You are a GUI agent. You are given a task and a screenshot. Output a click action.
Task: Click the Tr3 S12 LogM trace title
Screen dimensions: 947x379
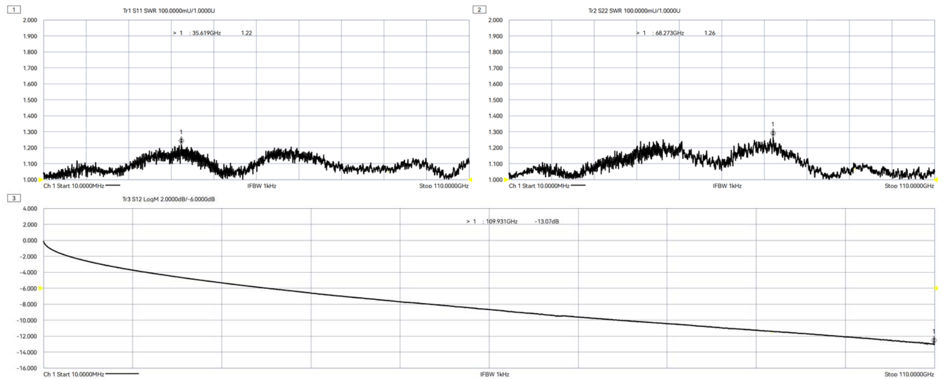pyautogui.click(x=168, y=199)
